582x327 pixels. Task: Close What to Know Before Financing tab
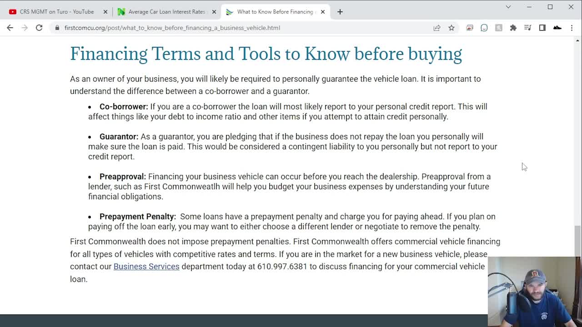[x=323, y=12]
